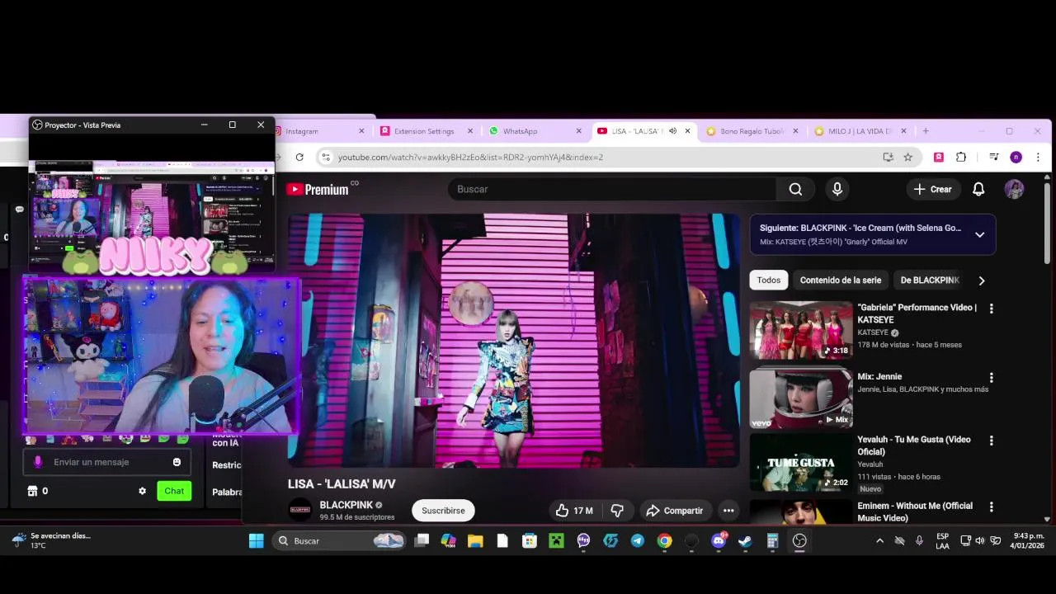
Task: Open options for Eminem Without Me
Action: tap(991, 507)
